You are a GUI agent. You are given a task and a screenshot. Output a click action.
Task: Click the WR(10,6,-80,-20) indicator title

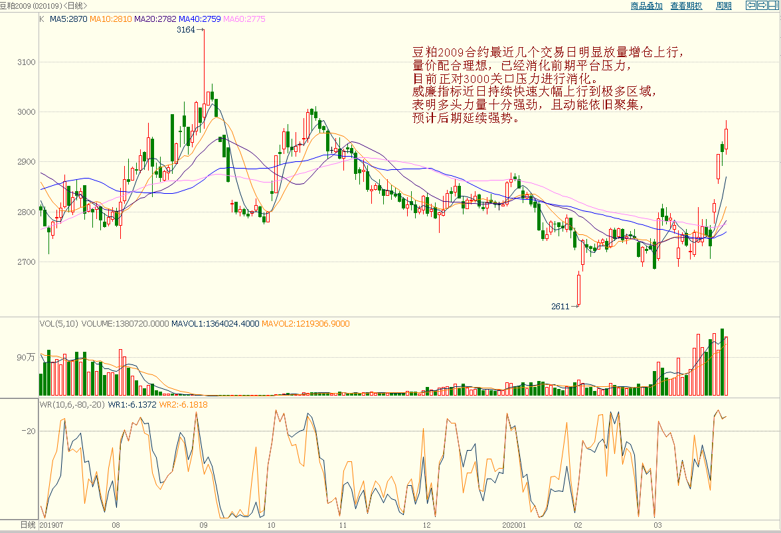pos(72,404)
